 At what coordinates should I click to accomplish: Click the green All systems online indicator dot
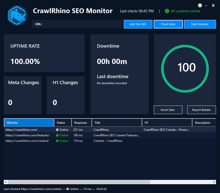[x=167, y=11]
